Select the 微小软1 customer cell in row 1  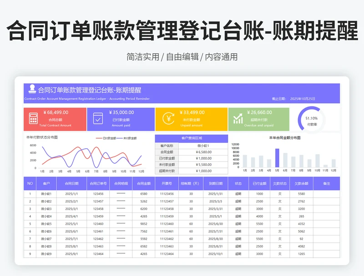(46, 194)
